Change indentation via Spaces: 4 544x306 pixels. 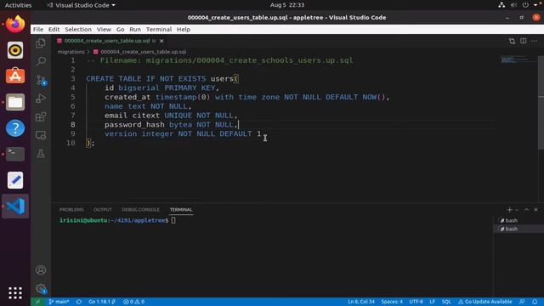click(x=392, y=302)
